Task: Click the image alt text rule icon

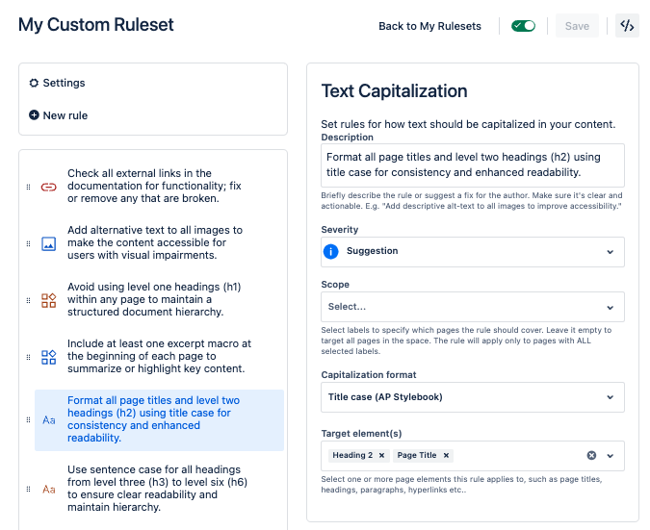Action: tap(48, 243)
